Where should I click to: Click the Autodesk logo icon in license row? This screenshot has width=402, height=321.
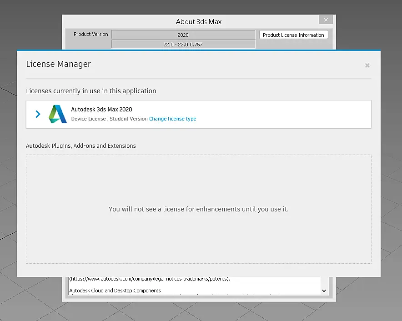coord(58,114)
